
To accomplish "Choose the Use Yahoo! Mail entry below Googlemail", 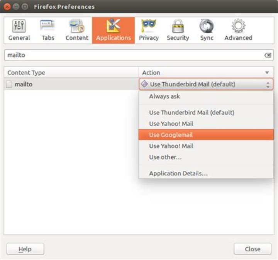I will tap(206, 146).
